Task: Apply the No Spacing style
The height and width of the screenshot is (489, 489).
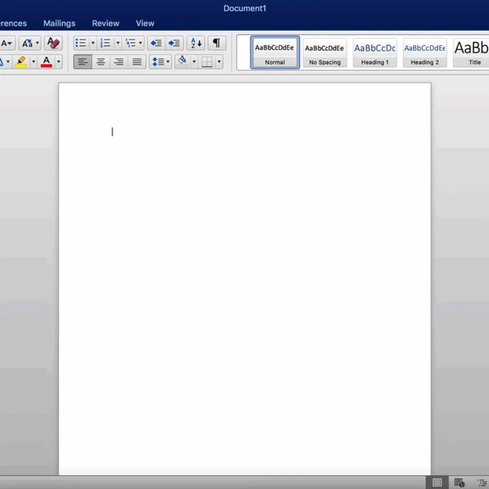Action: coord(325,53)
